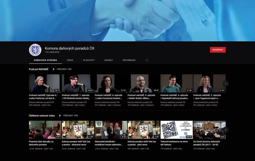The width and height of the screenshot is (255, 161).
Task: Click play icon next to Oblíbená nahraná videa
Action: coord(60,115)
